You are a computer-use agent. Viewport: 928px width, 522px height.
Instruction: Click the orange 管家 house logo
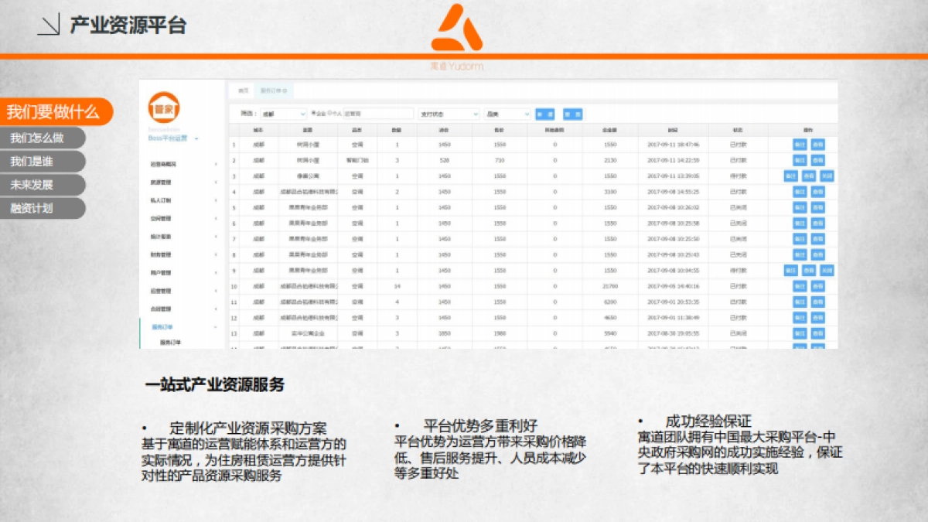162,106
